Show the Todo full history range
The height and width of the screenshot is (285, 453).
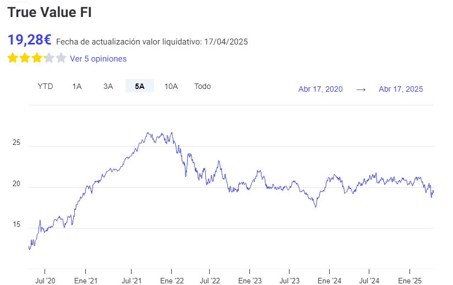click(x=203, y=86)
